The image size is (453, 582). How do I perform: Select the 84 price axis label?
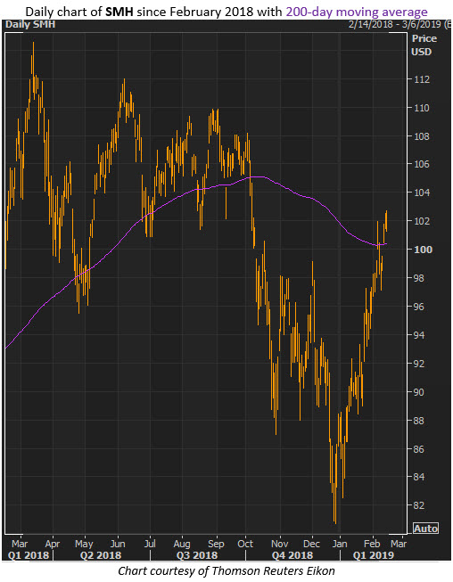419,477
